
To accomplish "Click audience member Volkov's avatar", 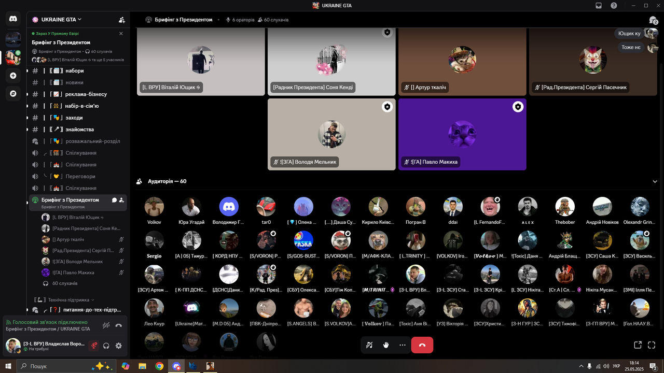I will coord(154,206).
